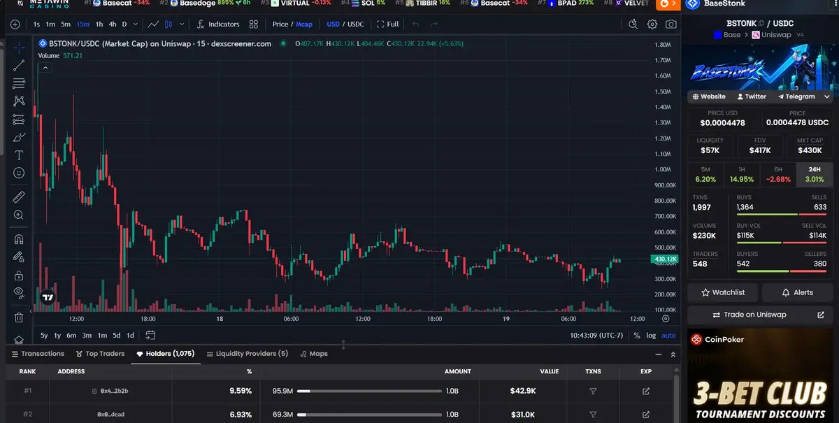Select the crosshair cursor tool
The image size is (839, 423).
[19, 48]
